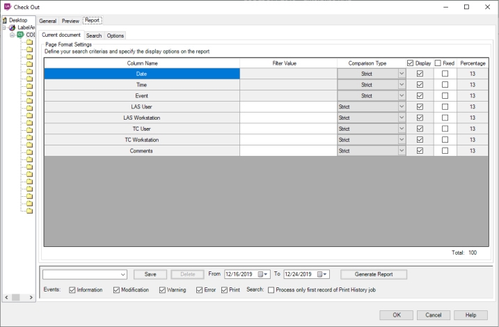Viewport: 499px width, 327px height.
Task: Check Fixed for the TC Workstation row
Action: click(445, 140)
